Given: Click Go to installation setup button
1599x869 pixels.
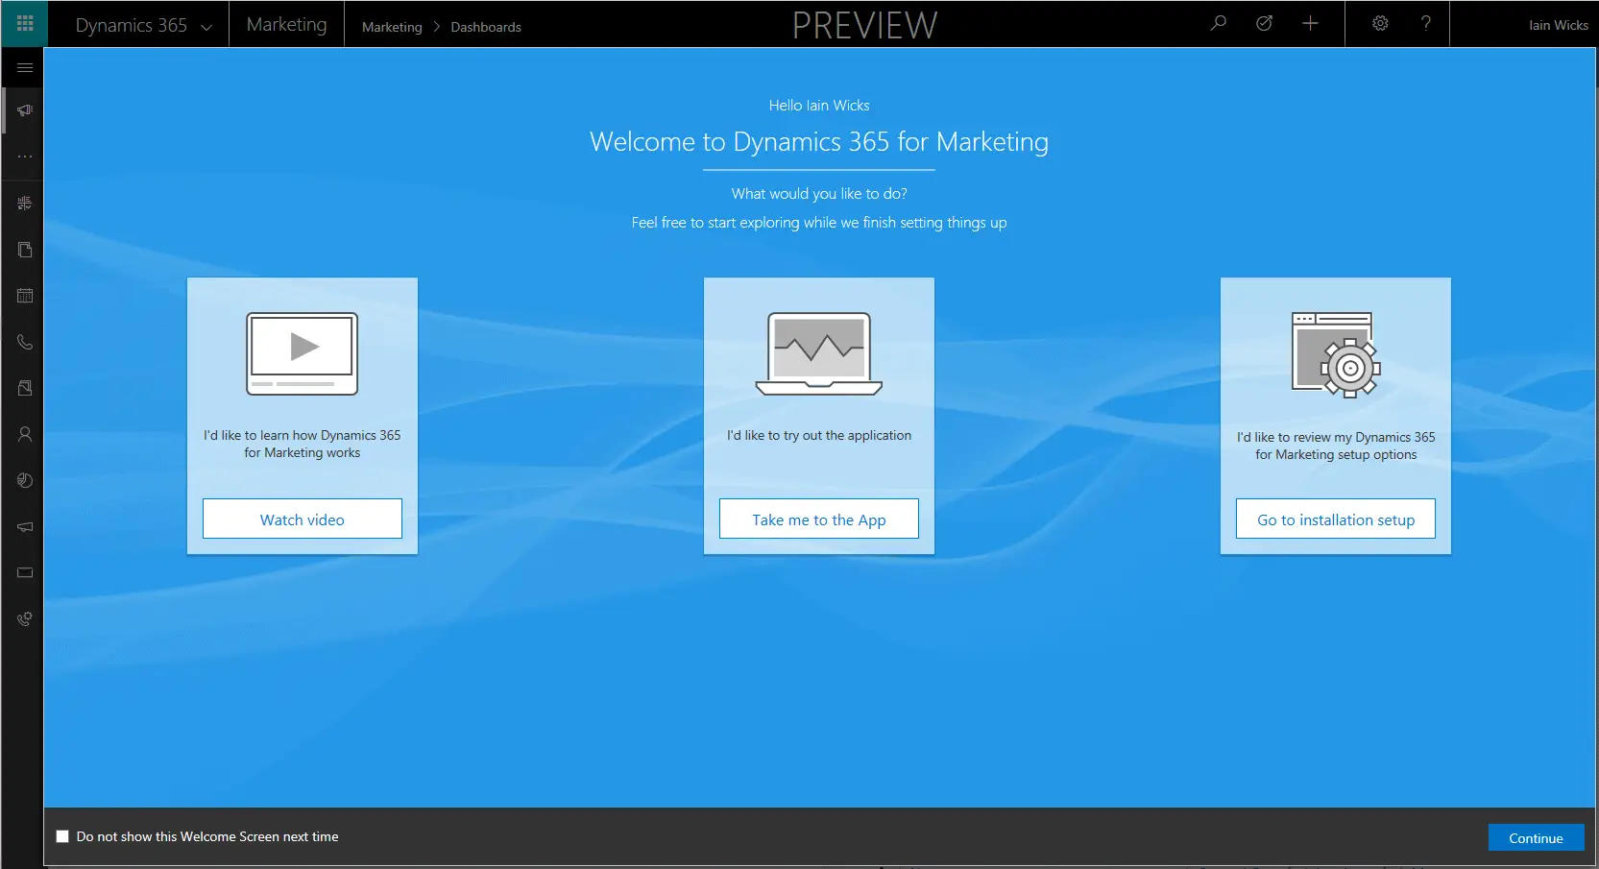Looking at the screenshot, I should (x=1336, y=519).
